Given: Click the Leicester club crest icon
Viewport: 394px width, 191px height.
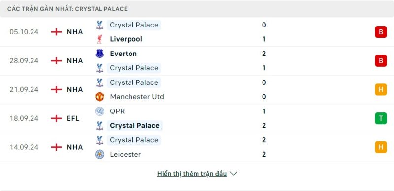Looking at the screenshot, I should (99, 154).
